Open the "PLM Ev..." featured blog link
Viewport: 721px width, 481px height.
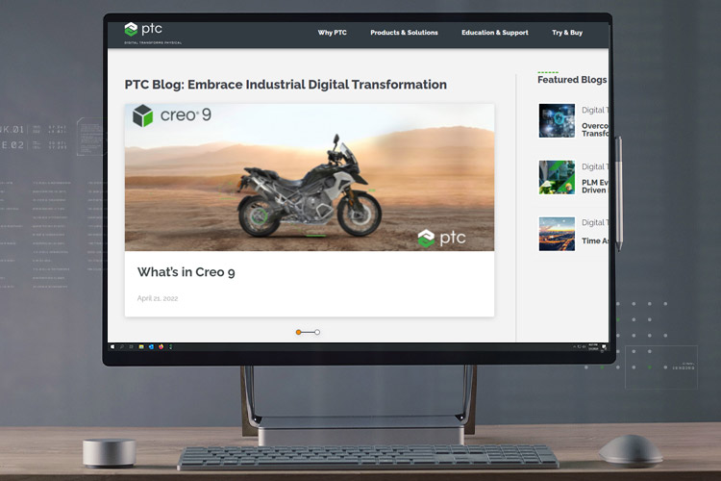[x=594, y=183]
